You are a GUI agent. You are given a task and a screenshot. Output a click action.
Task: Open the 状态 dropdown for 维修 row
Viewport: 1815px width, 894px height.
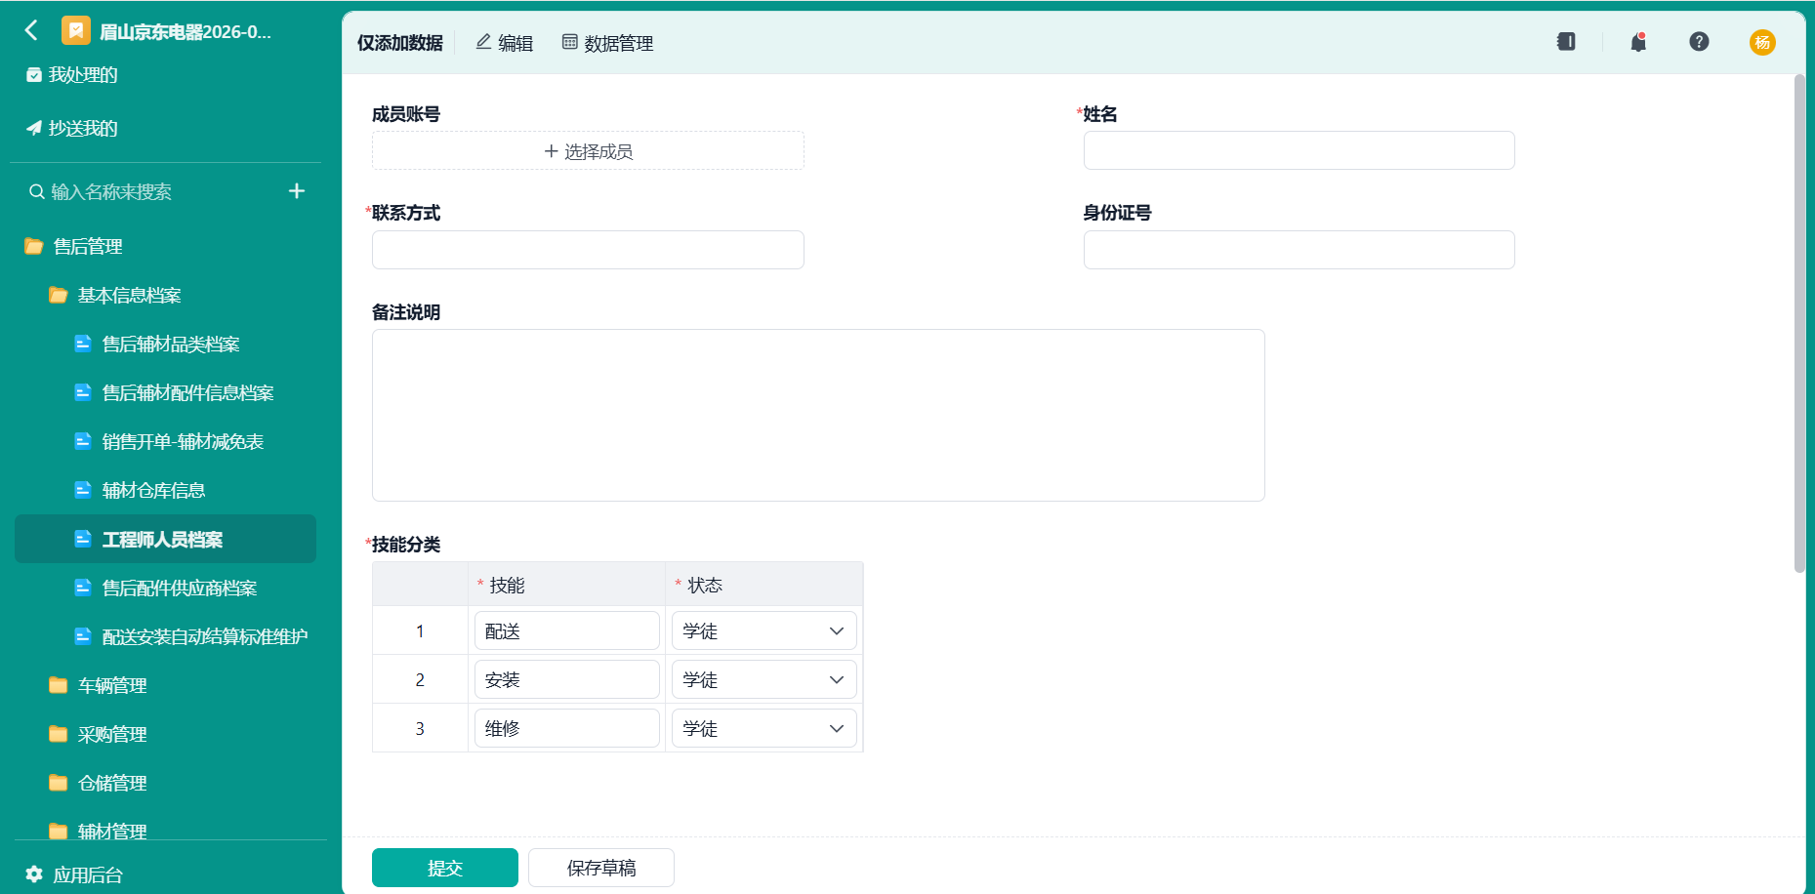pyautogui.click(x=764, y=728)
